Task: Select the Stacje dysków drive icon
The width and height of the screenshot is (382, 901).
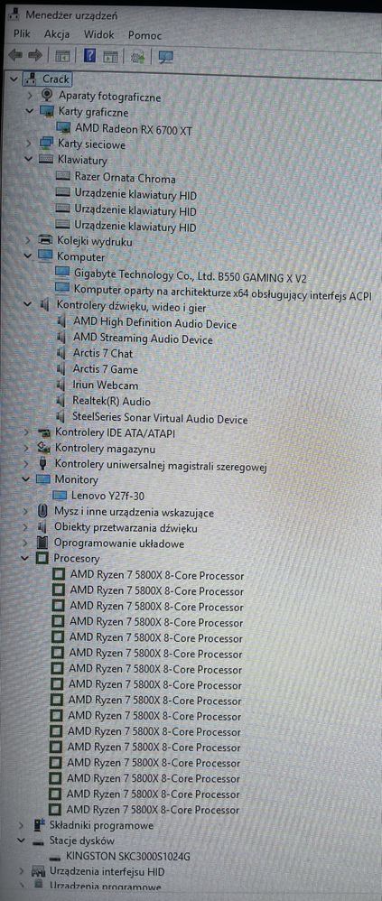Action: click(39, 841)
